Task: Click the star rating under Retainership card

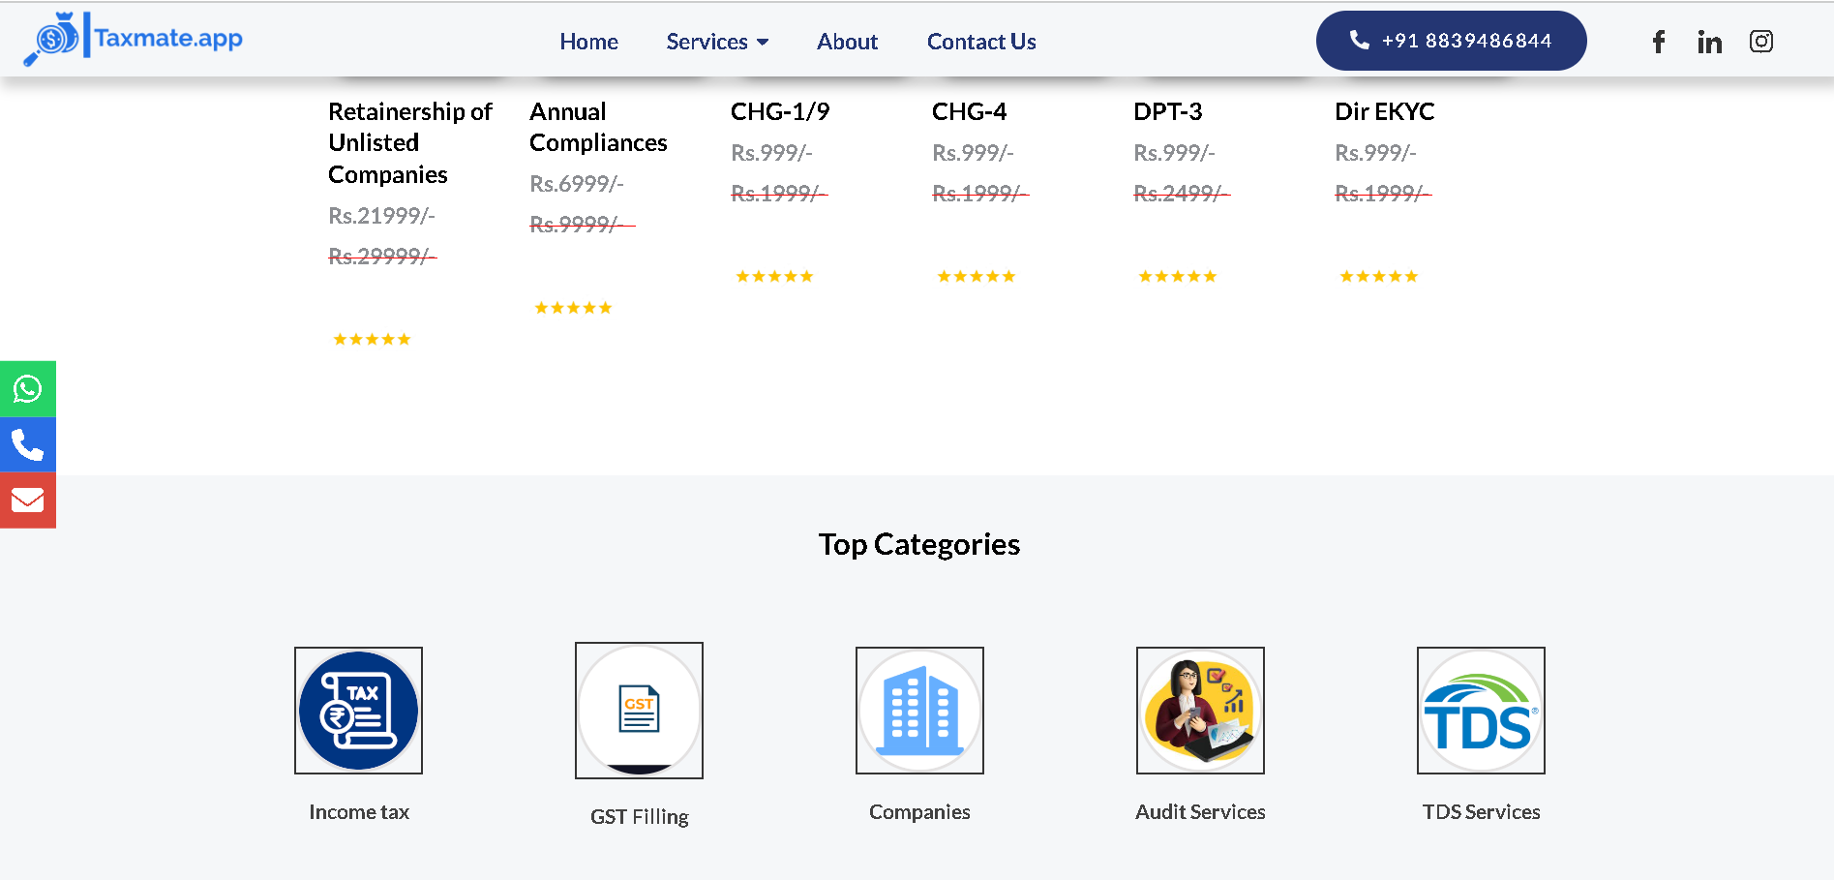Action: point(372,339)
